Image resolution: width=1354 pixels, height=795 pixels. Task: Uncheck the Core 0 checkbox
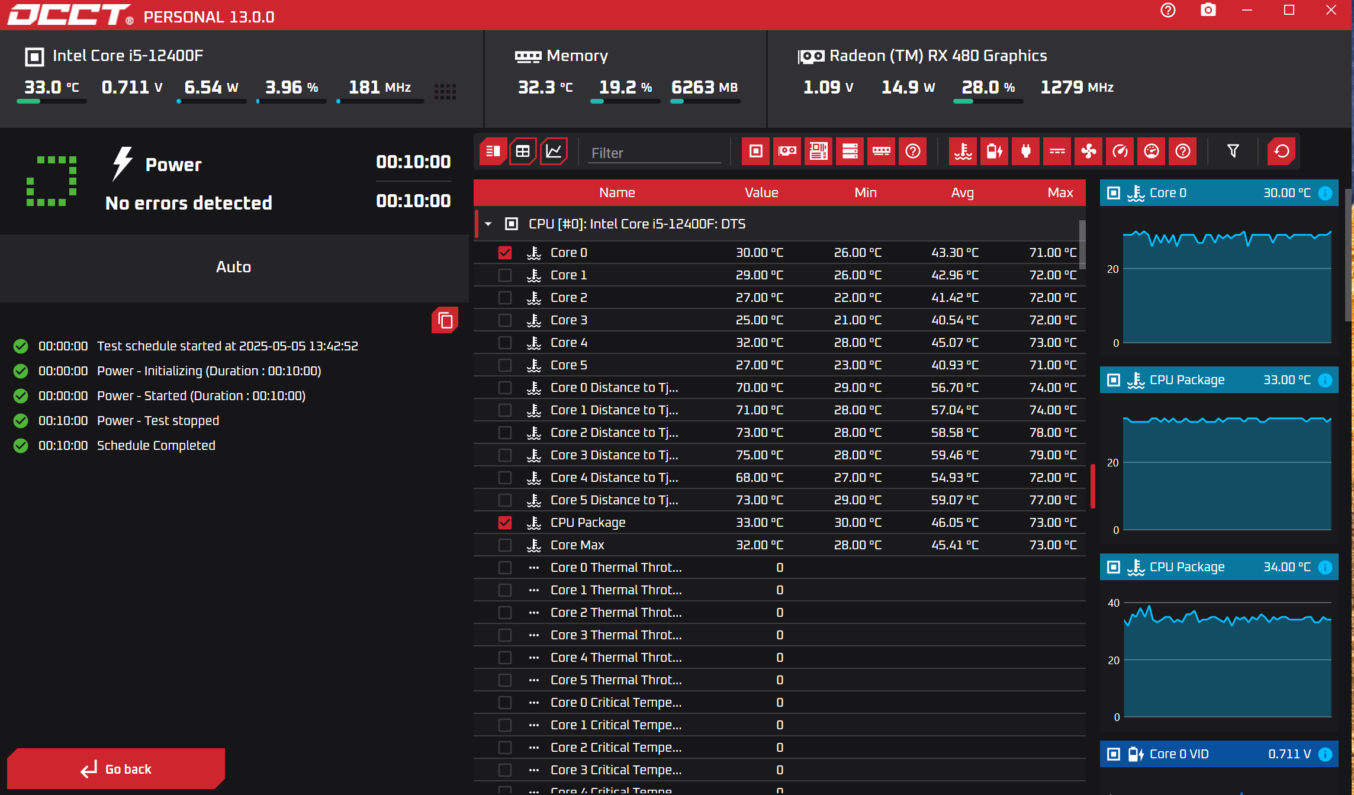click(505, 253)
